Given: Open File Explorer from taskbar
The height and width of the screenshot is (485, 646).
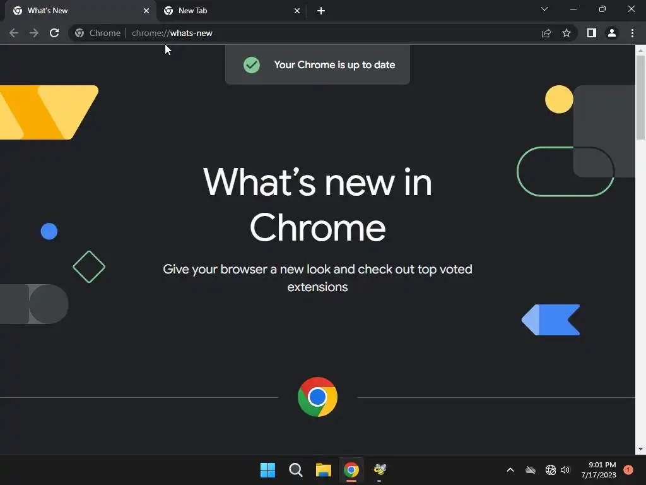Looking at the screenshot, I should (x=324, y=470).
